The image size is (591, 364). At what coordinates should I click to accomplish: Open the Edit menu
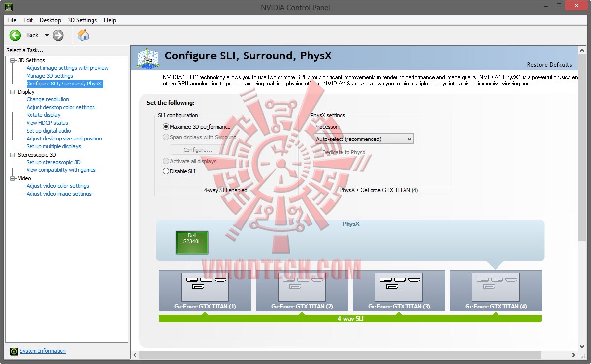(28, 20)
